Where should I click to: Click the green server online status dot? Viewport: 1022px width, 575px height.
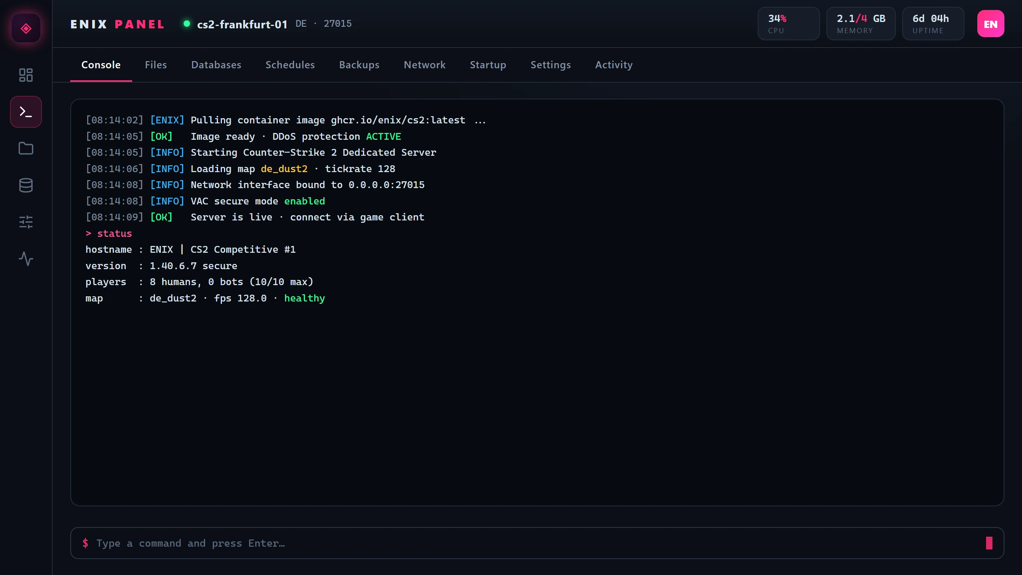click(x=186, y=24)
